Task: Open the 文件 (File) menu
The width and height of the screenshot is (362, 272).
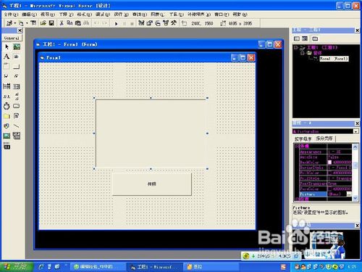Action: pos(11,15)
